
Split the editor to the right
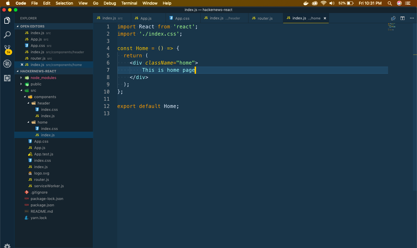(x=403, y=18)
